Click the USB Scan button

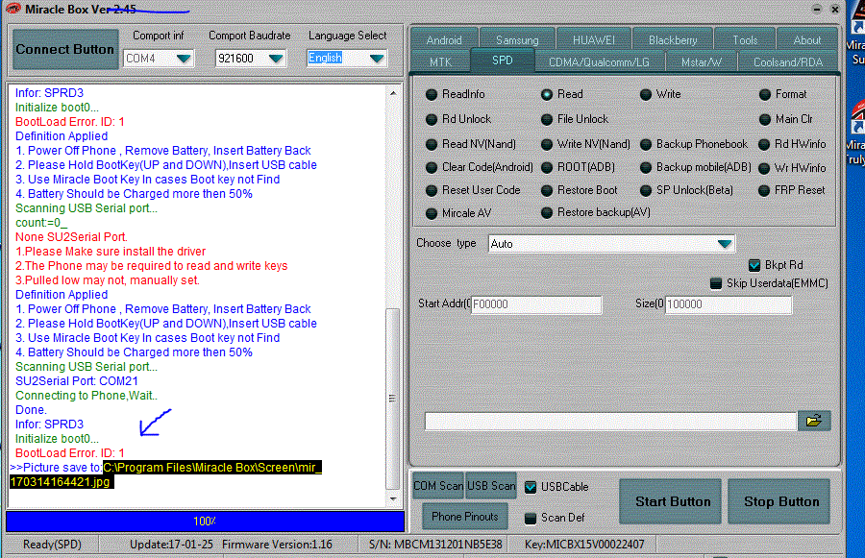pyautogui.click(x=491, y=486)
